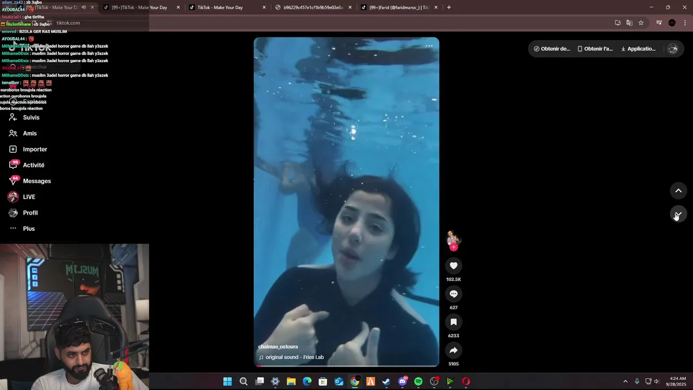This screenshot has height=390, width=693.
Task: Switch to the Farid (@faridmaroc_) tab
Action: coord(399,8)
